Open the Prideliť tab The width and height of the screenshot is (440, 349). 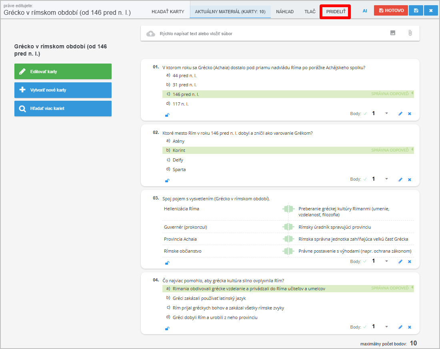coord(336,12)
